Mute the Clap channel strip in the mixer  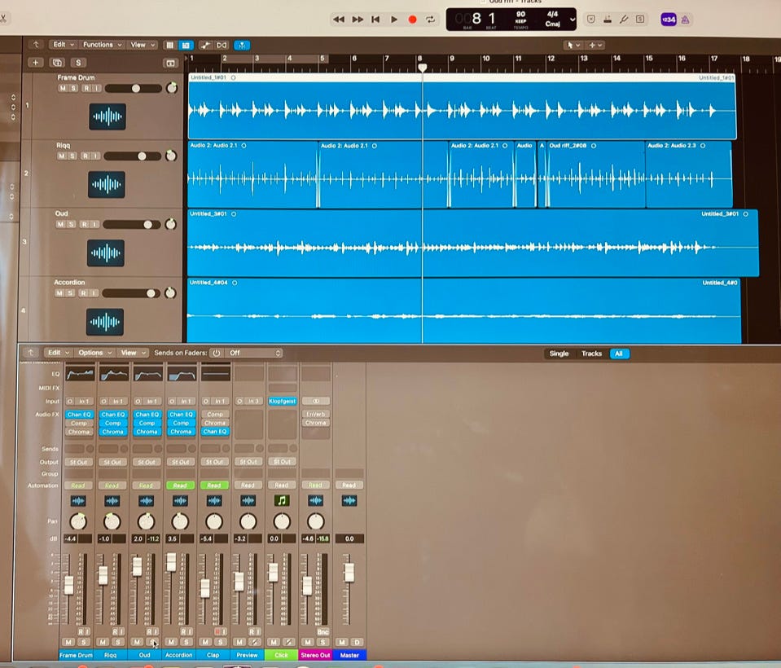[x=205, y=642]
